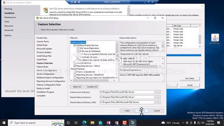Toggle Reporting Services - Native checkbox

coord(75,66)
